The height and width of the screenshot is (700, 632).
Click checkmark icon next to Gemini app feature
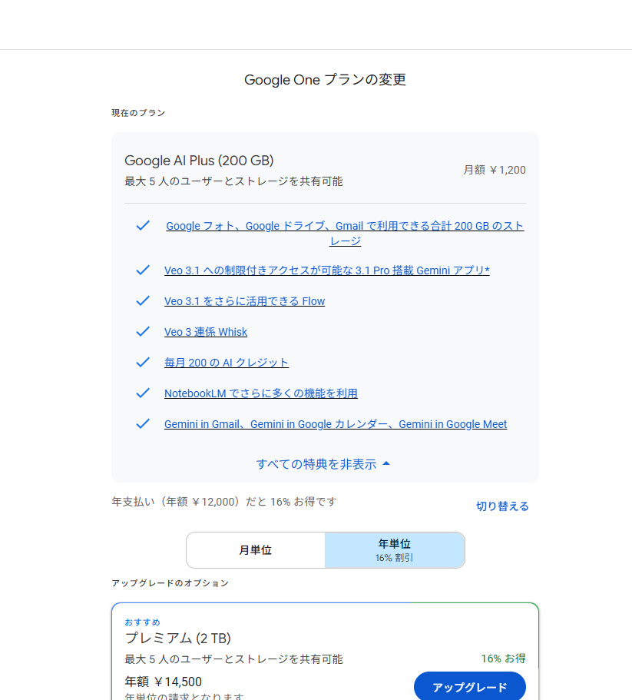click(x=142, y=270)
